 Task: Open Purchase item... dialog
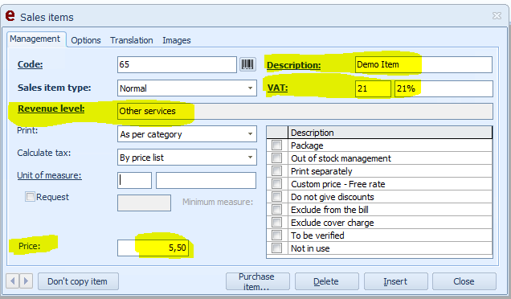point(257,281)
